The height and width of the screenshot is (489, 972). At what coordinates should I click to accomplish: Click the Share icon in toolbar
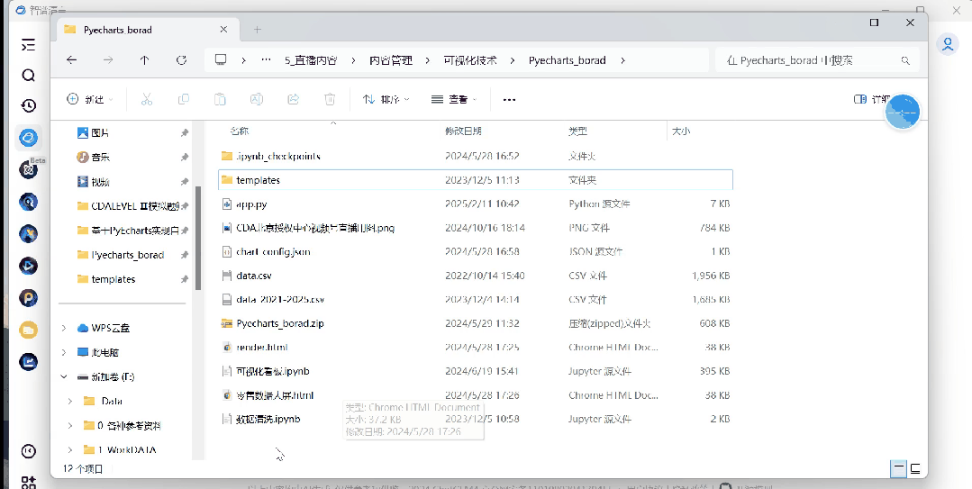[x=293, y=99]
